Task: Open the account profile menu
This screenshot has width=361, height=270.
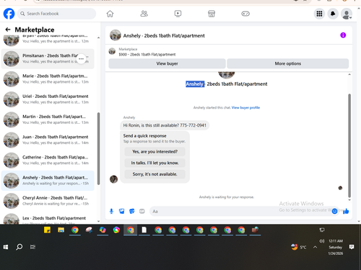Action: 347,14
